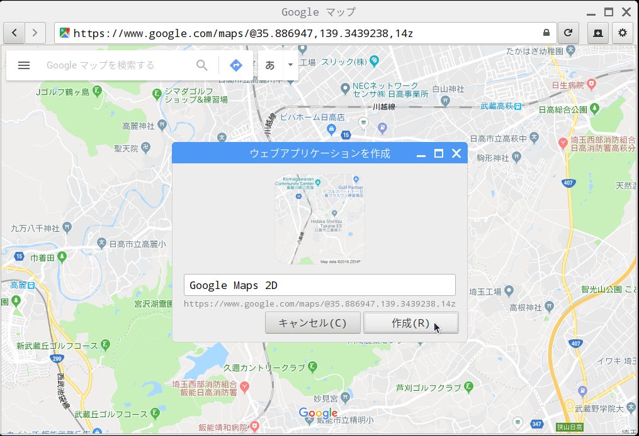639x436 pixels.
Task: Expand the input method dropdown arrow
Action: (290, 65)
